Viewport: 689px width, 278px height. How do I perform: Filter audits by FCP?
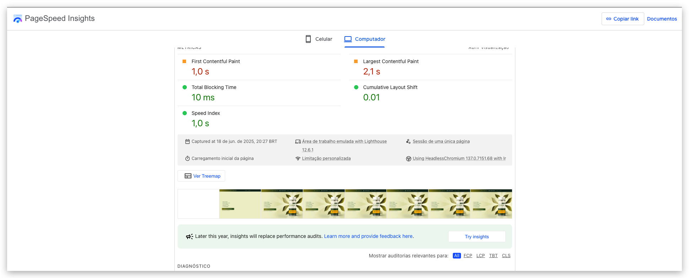pyautogui.click(x=468, y=256)
